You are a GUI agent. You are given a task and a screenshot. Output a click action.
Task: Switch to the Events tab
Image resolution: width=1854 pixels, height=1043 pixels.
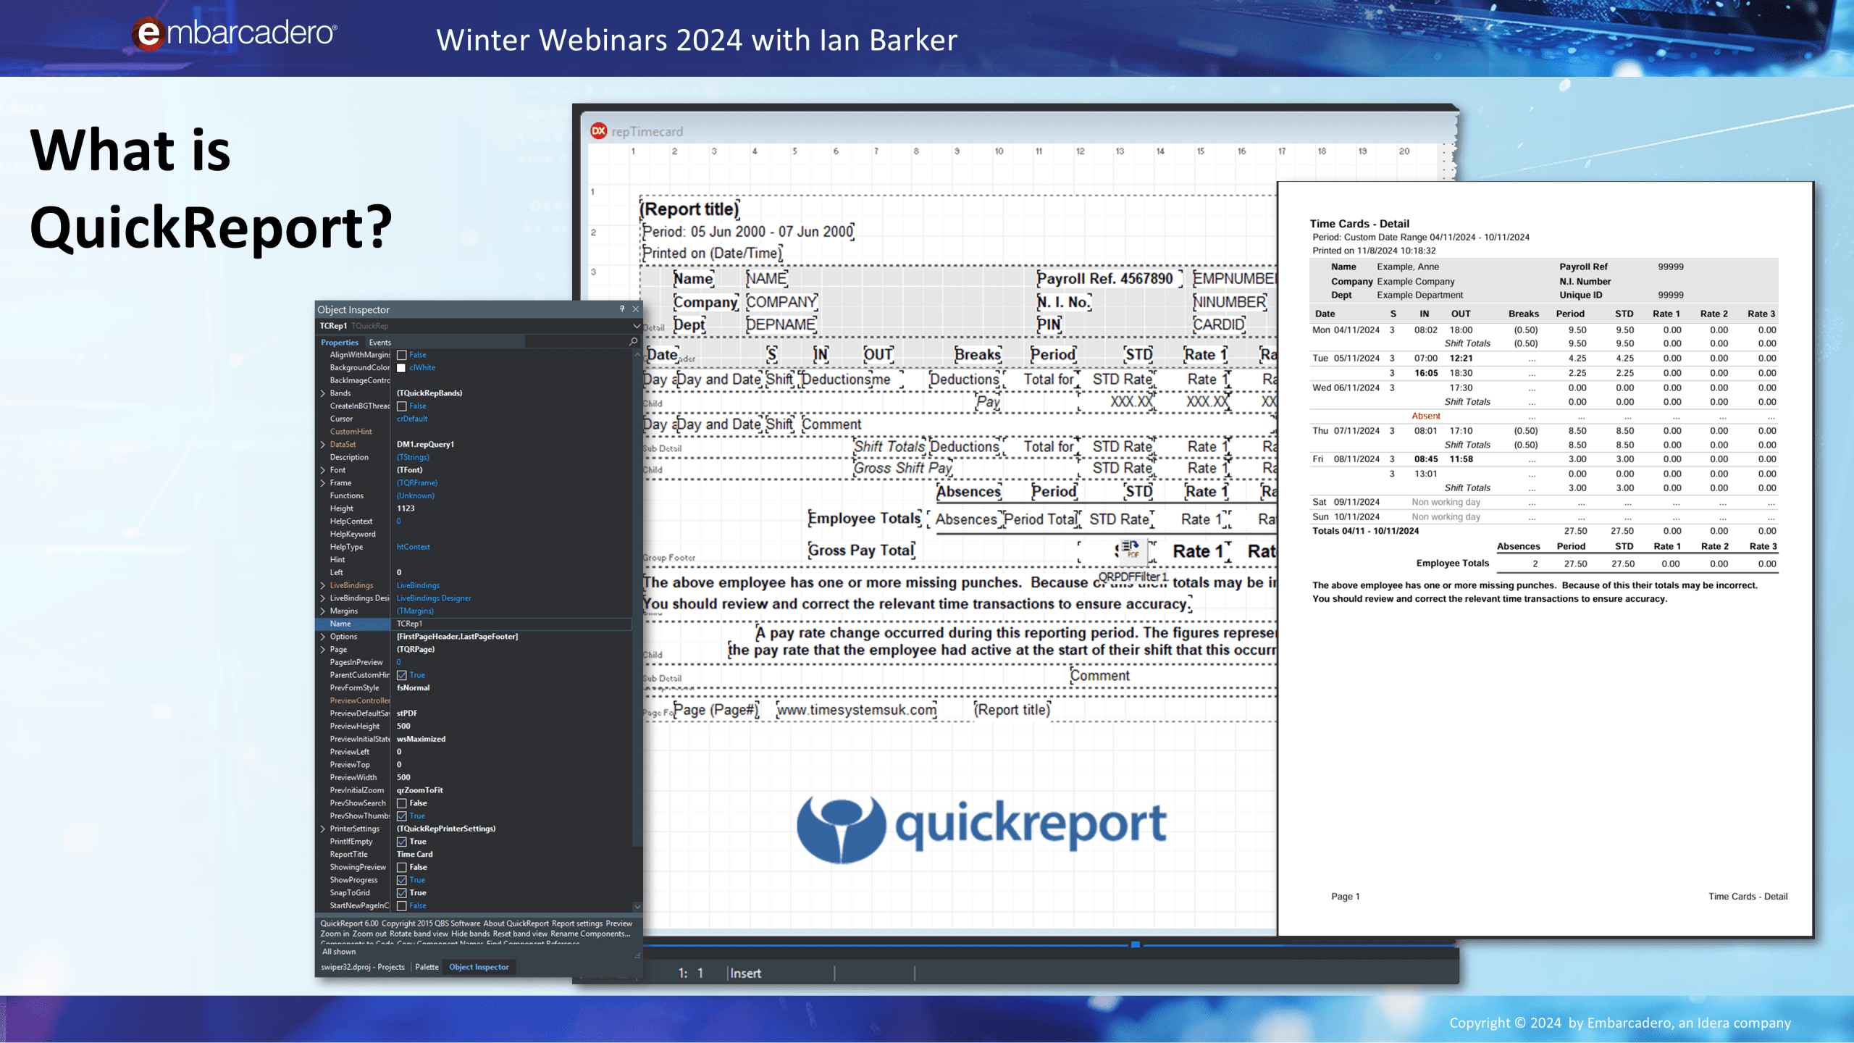379,343
